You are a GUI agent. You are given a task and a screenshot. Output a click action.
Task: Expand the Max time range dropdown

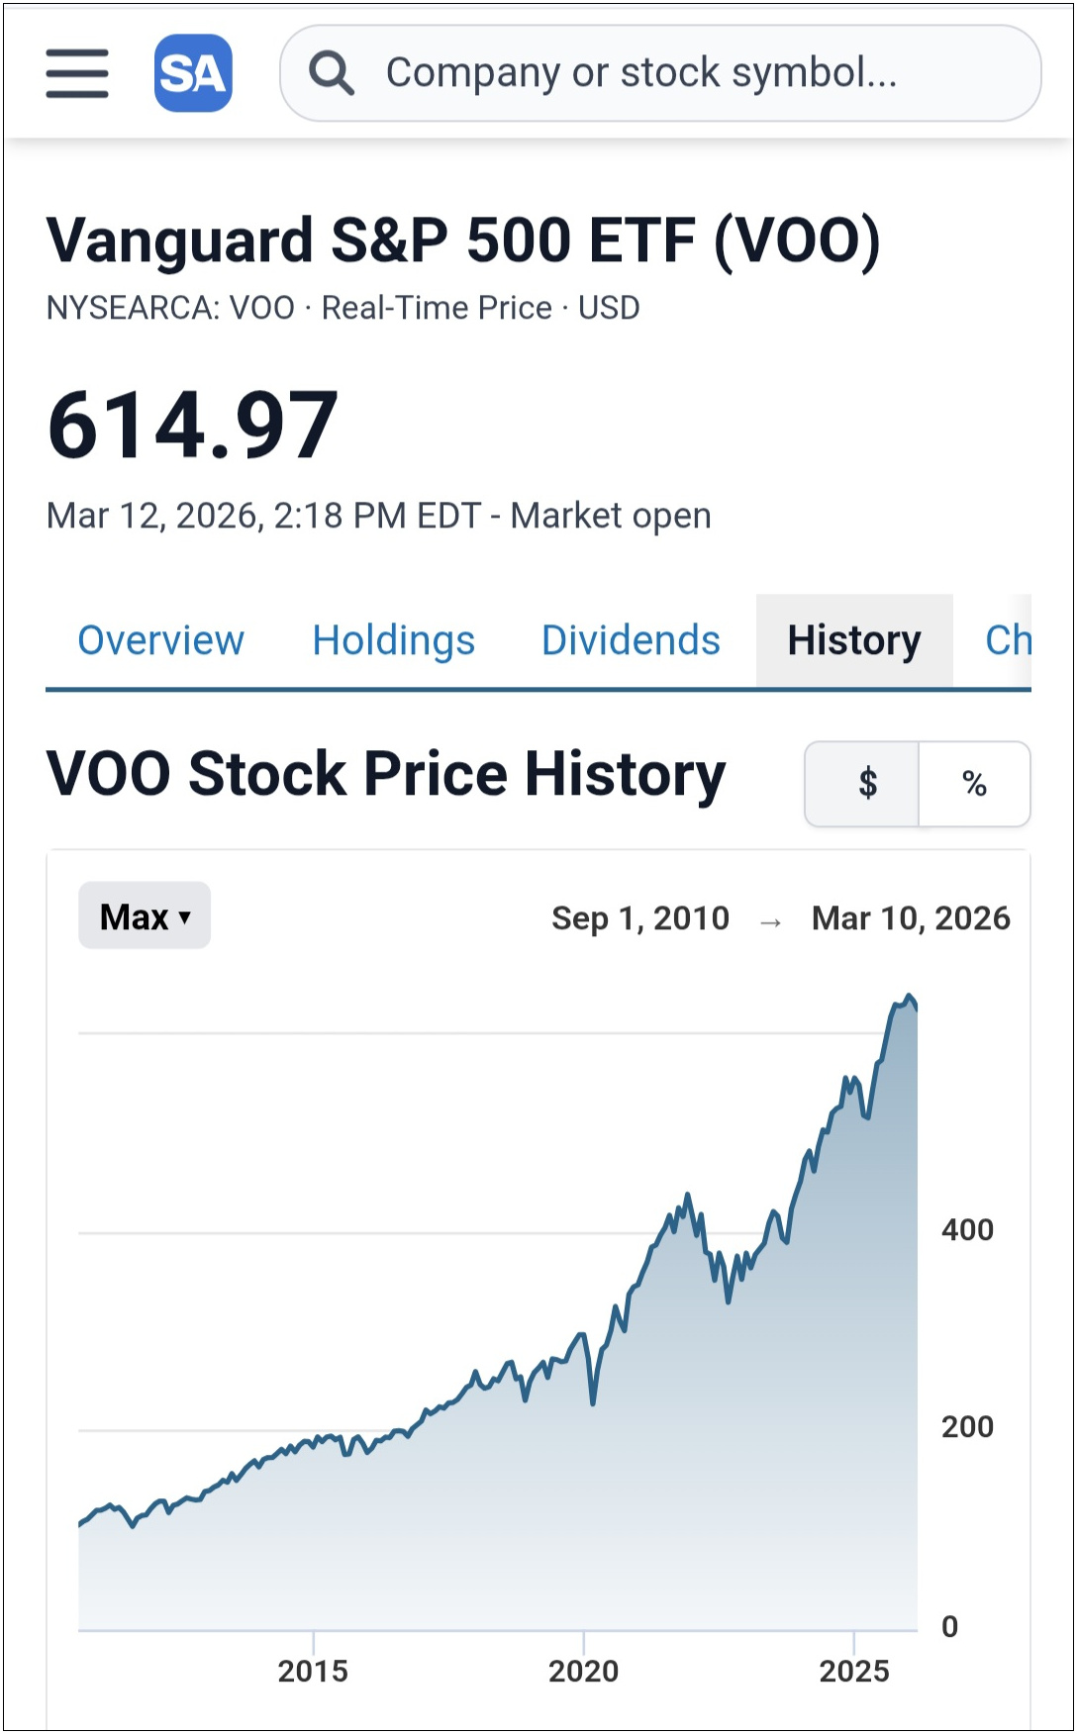(145, 916)
